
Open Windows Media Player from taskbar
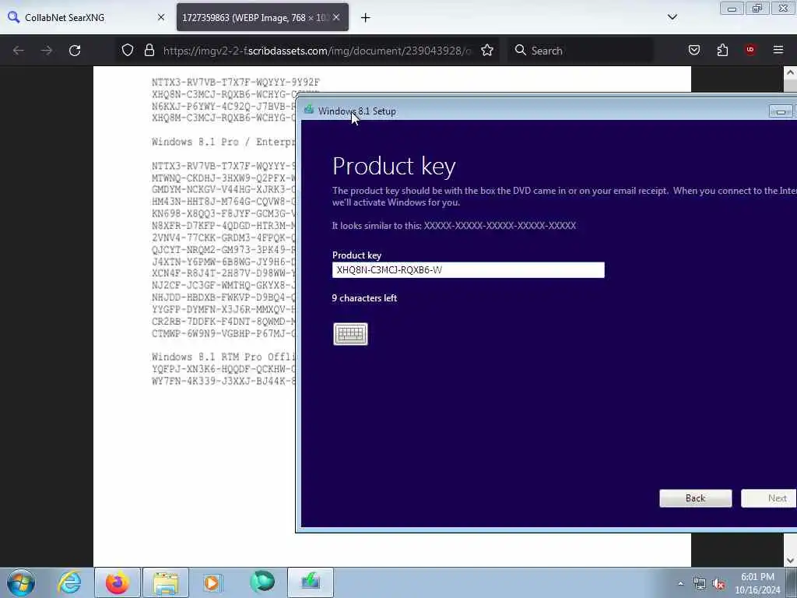click(212, 582)
